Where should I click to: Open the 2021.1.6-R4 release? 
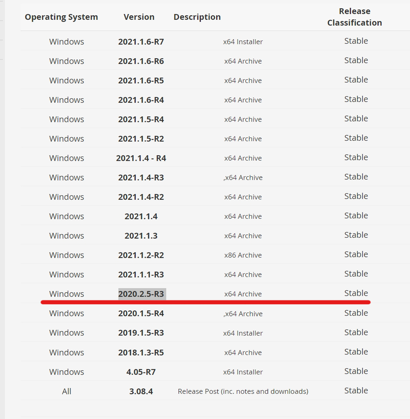pyautogui.click(x=141, y=100)
